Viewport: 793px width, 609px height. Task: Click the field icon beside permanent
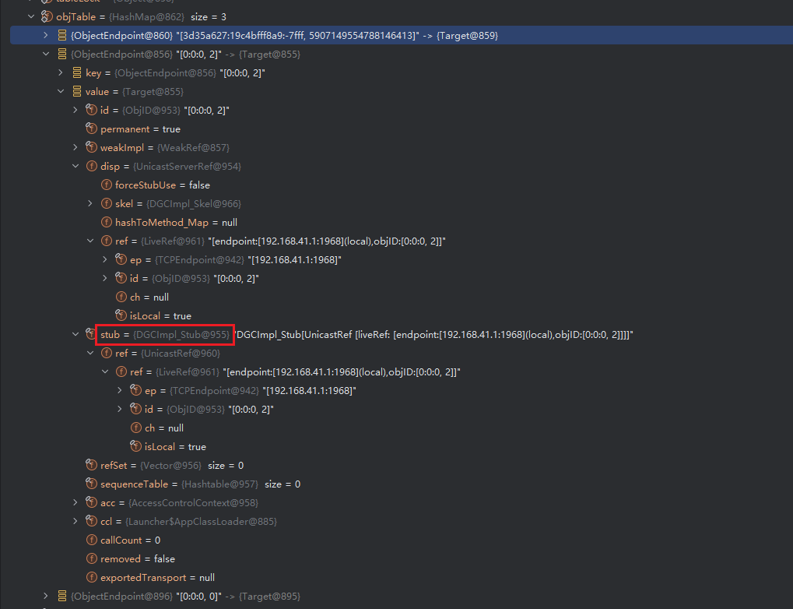point(91,128)
